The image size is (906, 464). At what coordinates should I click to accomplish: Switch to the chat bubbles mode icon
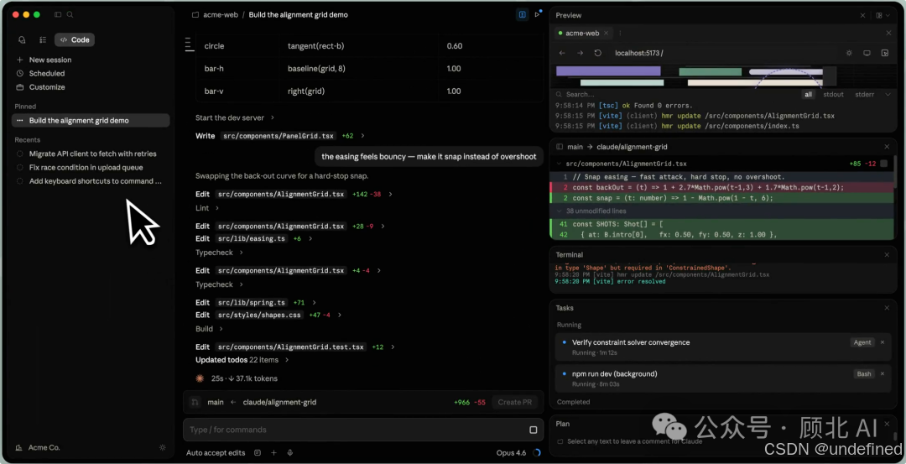(x=22, y=40)
